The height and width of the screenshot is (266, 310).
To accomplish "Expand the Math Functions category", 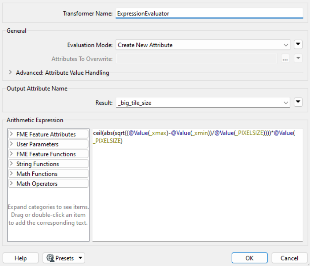I will point(11,173).
